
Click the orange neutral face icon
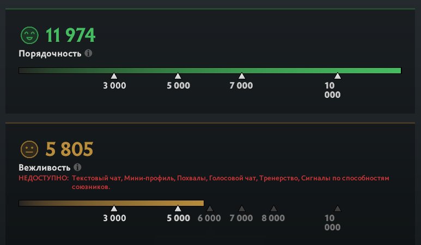28,149
